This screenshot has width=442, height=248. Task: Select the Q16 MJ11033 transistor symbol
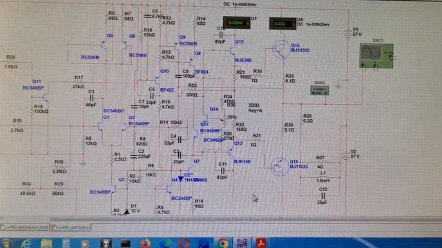pos(280,167)
